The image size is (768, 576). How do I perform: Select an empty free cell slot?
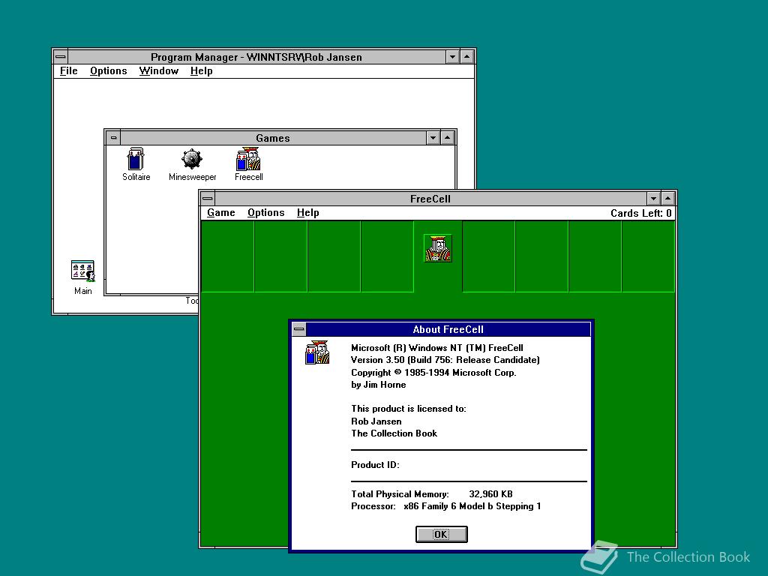click(x=228, y=255)
